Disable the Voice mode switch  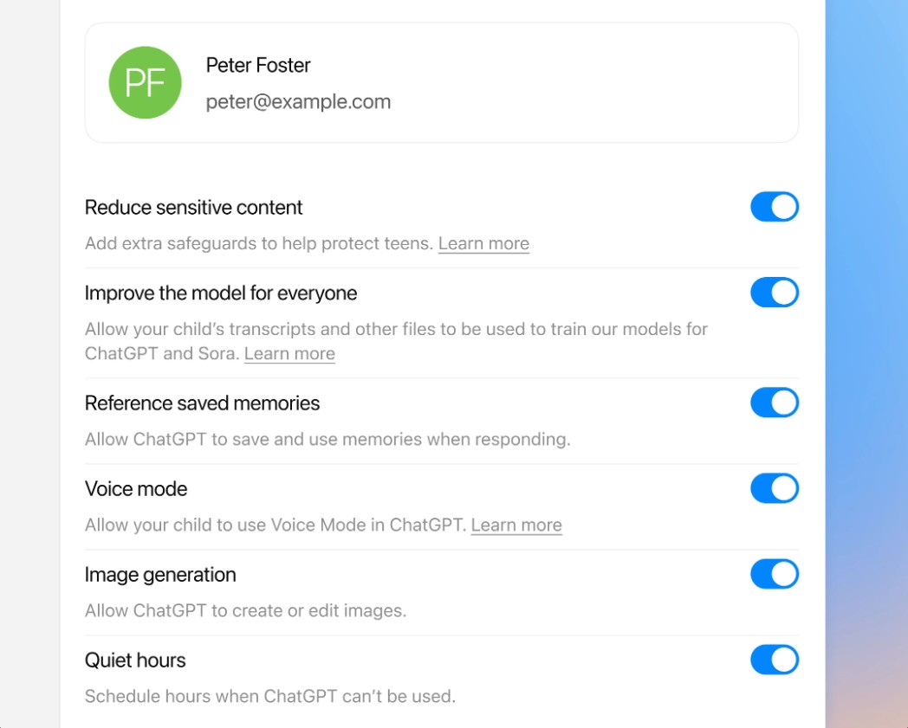click(774, 488)
